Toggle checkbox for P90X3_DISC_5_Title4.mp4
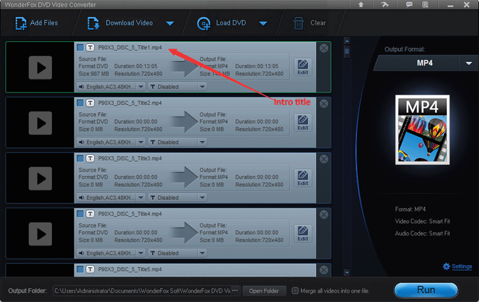 (x=80, y=214)
